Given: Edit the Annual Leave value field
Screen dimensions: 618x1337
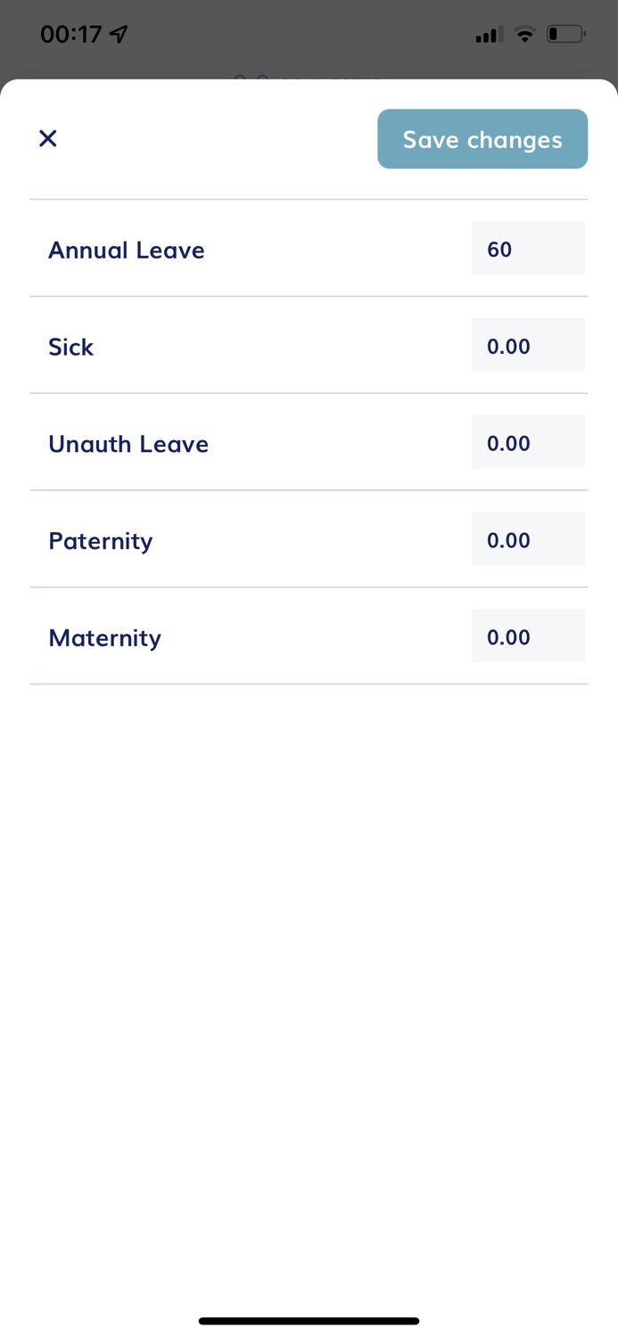Looking at the screenshot, I should tap(528, 248).
